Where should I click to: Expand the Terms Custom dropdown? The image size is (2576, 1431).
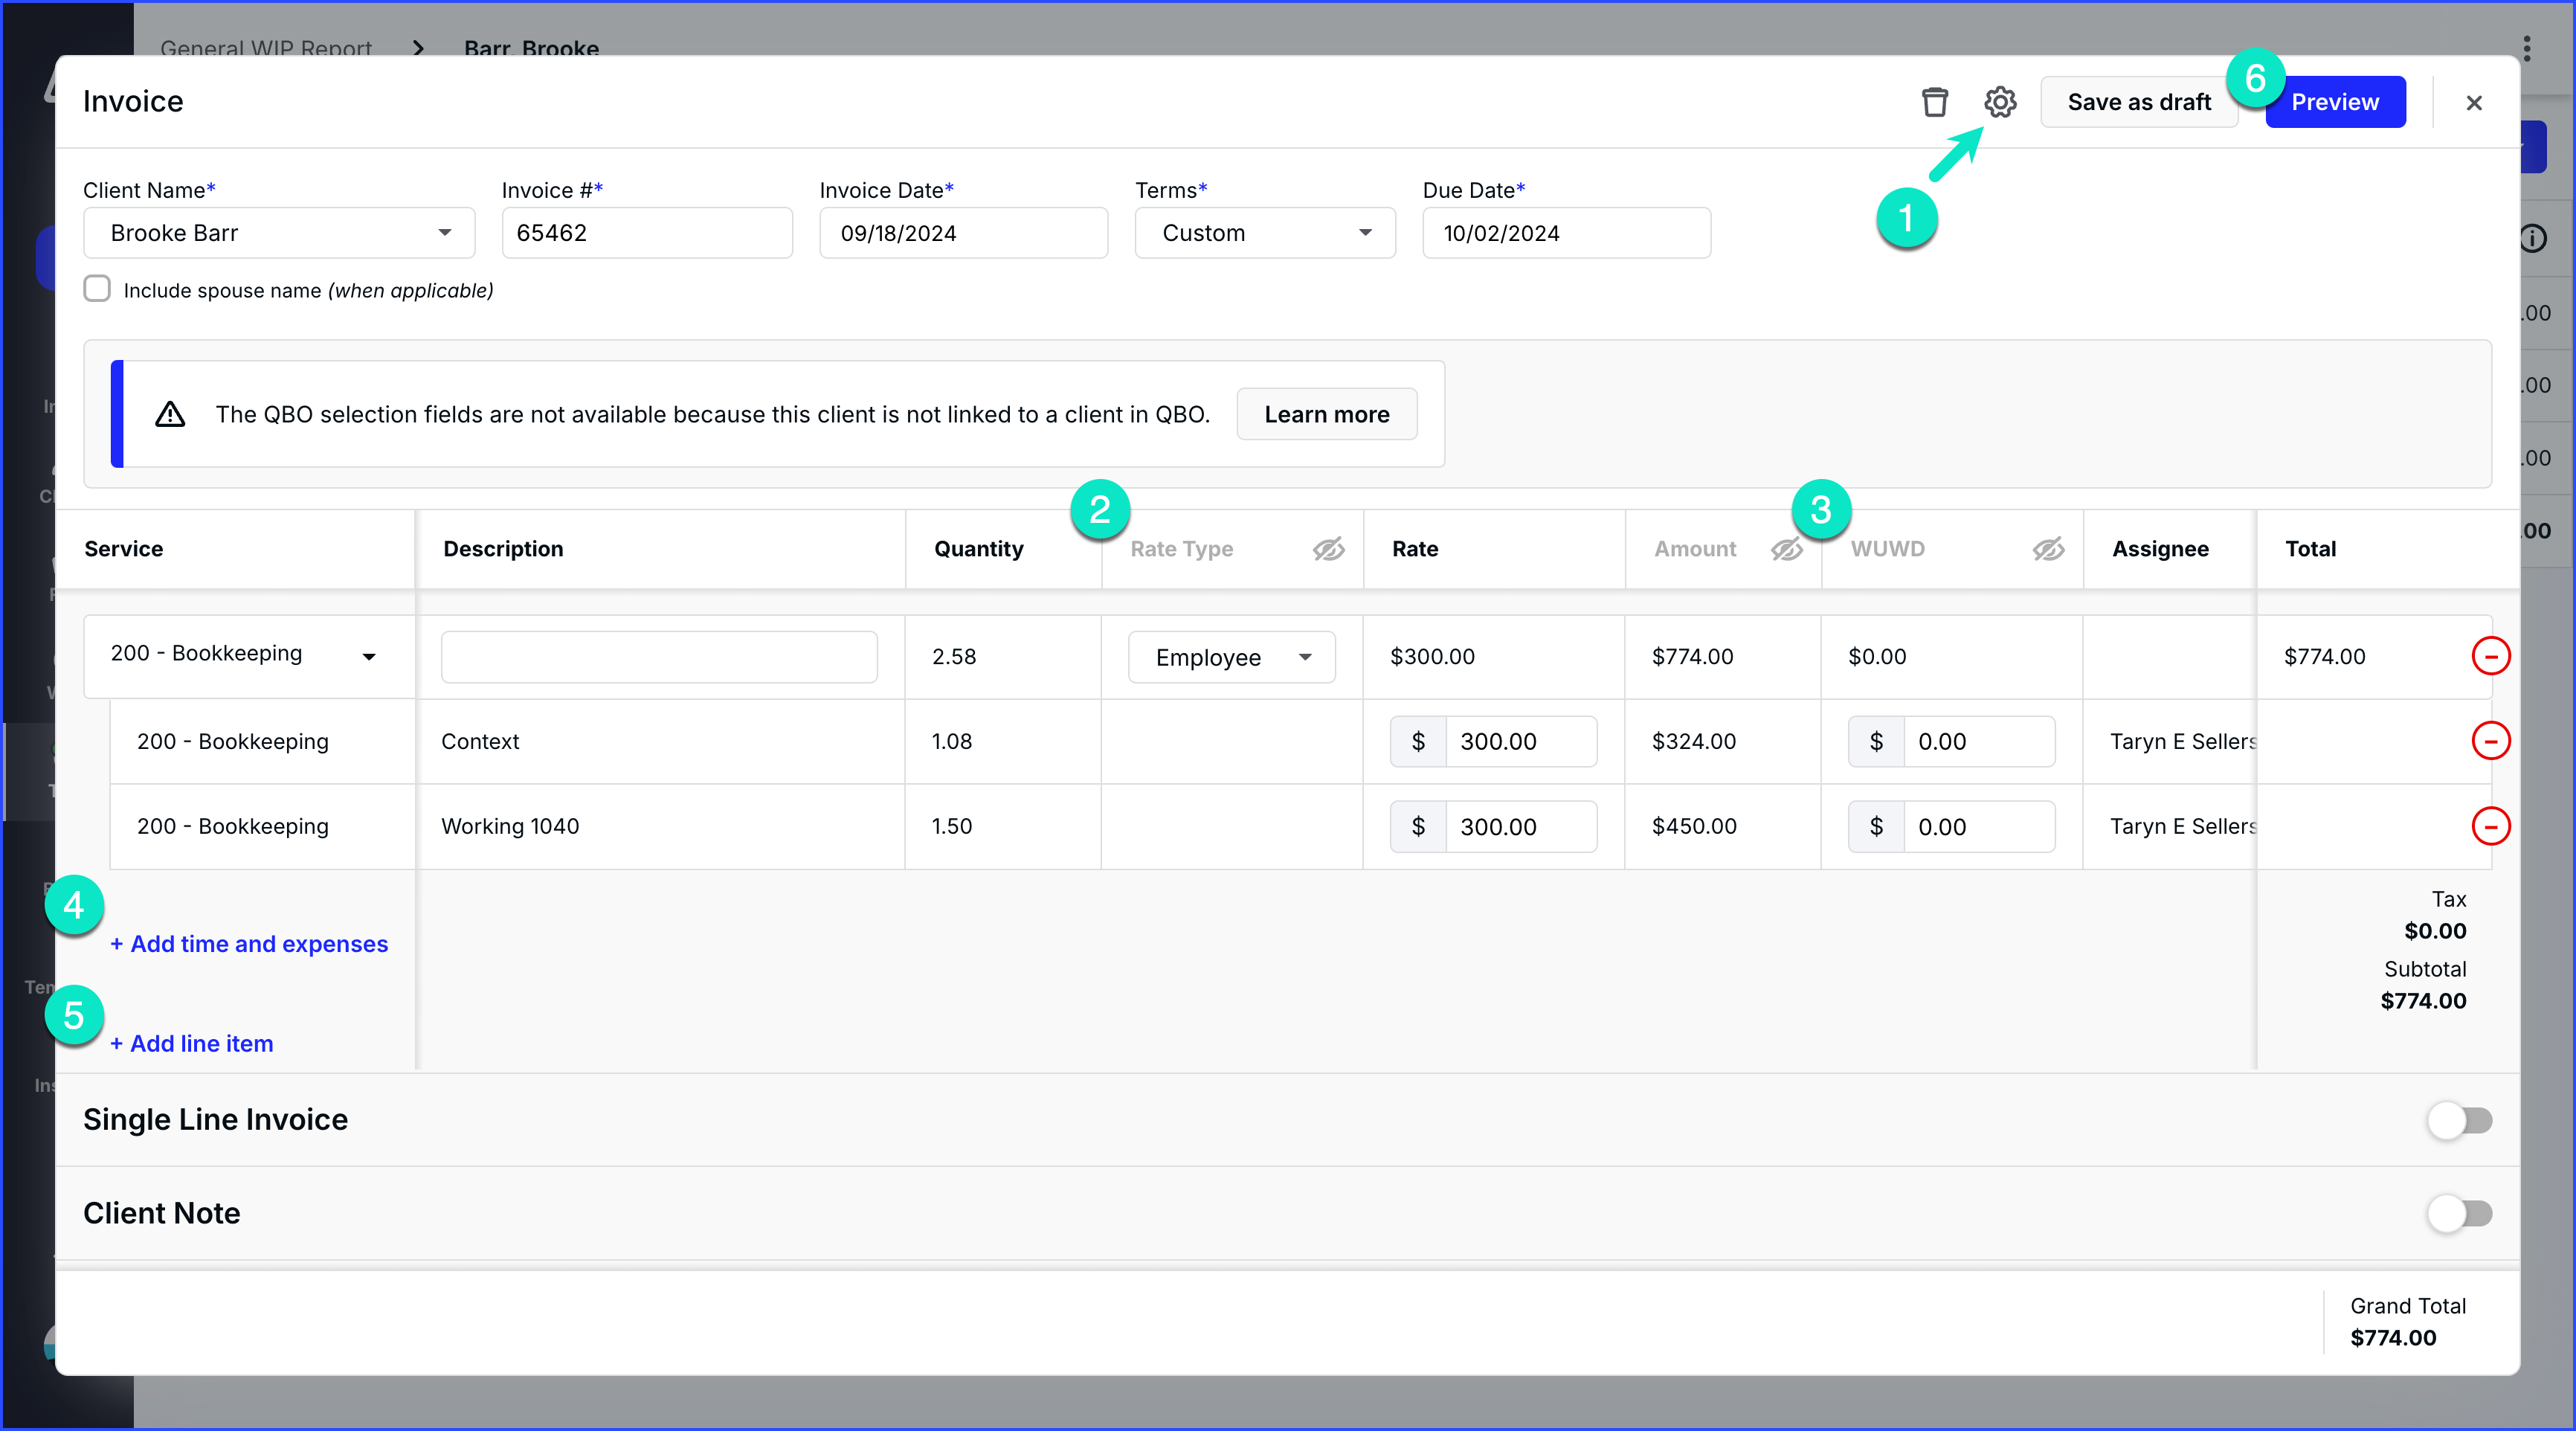[1264, 233]
